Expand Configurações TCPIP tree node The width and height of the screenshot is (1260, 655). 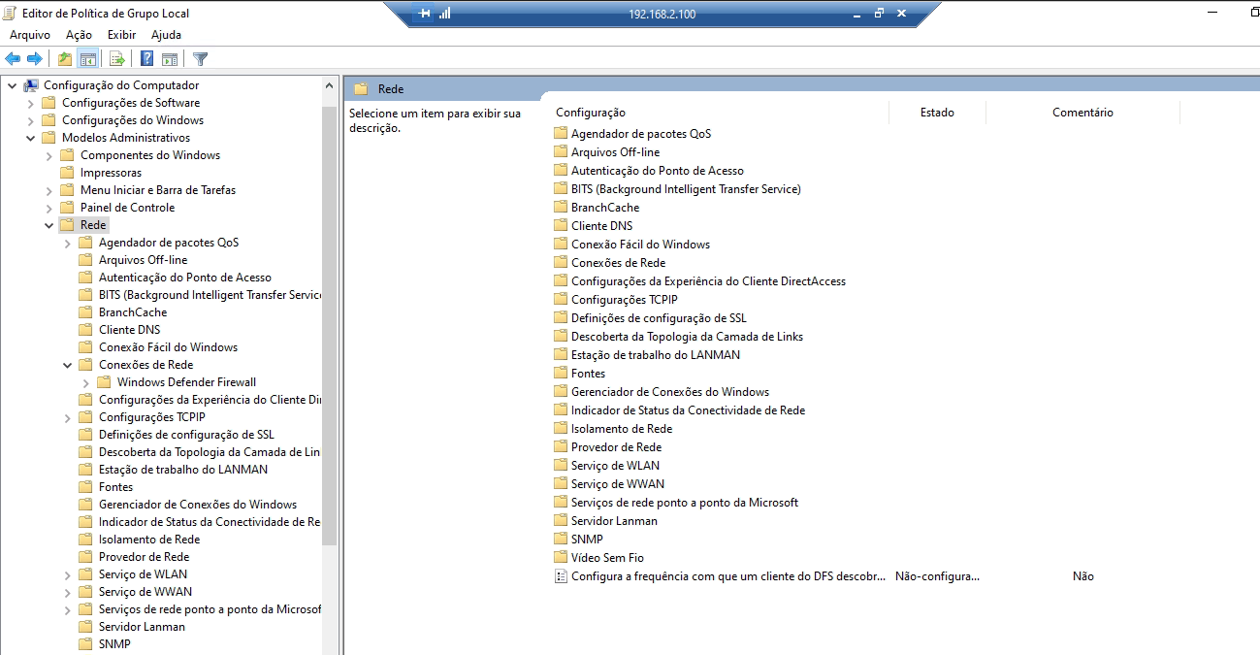coord(67,417)
